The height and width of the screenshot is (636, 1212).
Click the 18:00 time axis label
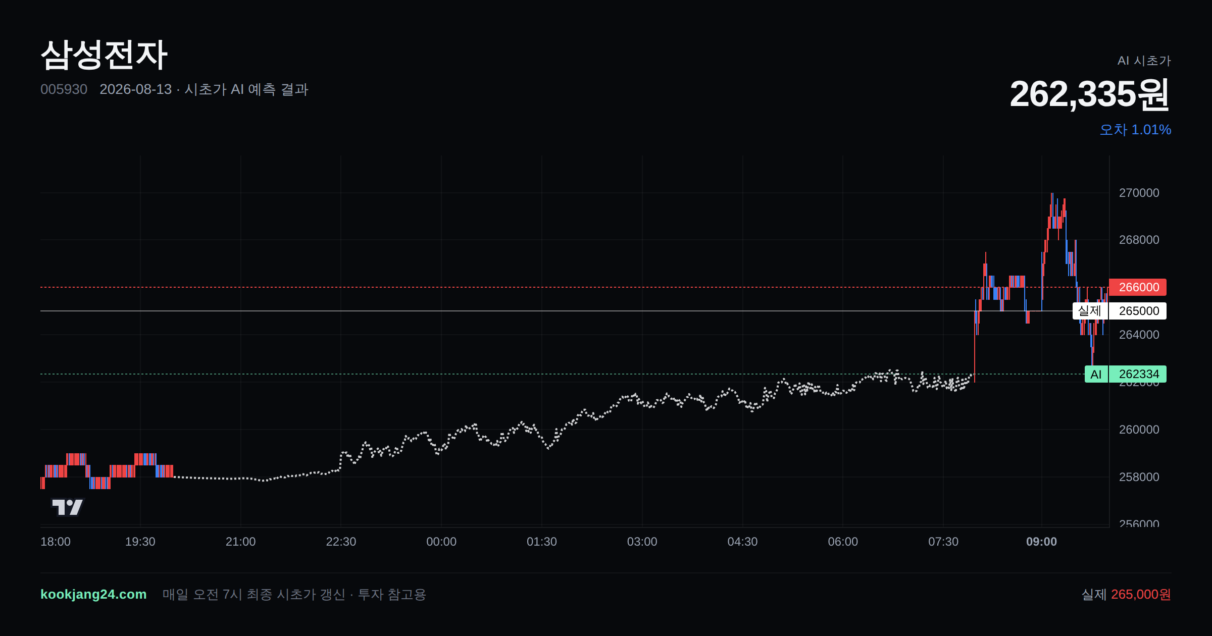56,542
